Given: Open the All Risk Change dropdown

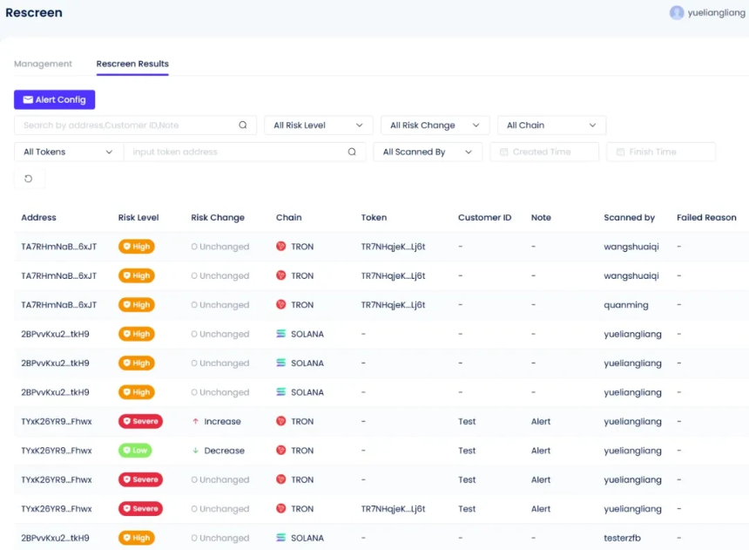Looking at the screenshot, I should pos(435,126).
